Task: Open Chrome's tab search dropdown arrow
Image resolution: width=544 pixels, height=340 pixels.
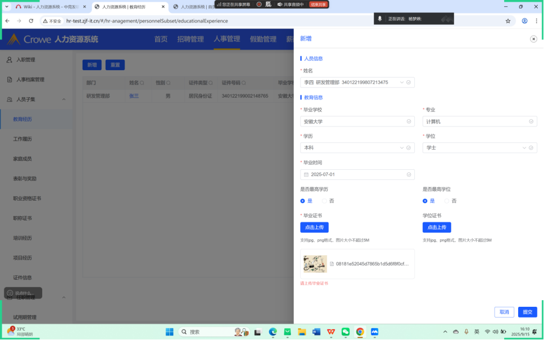Action: click(7, 7)
